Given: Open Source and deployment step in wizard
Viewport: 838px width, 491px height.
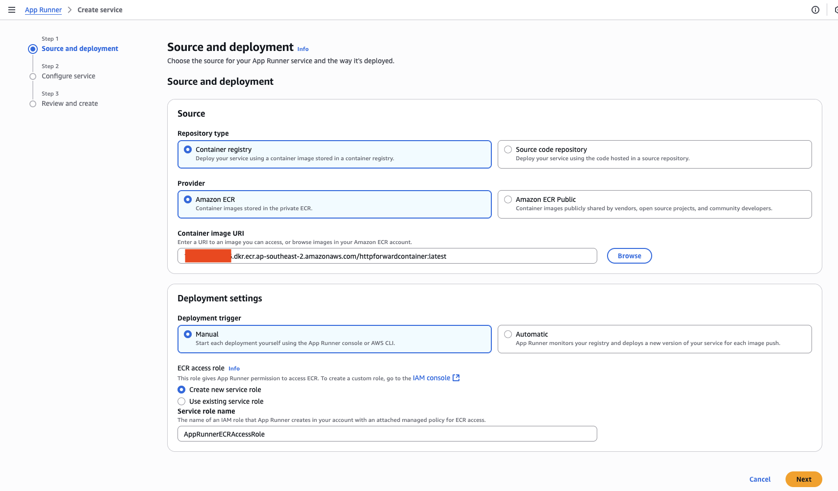Looking at the screenshot, I should (x=80, y=49).
